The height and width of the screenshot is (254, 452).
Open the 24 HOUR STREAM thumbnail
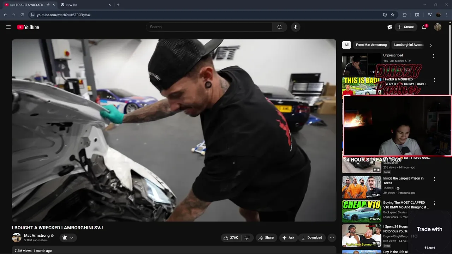click(x=362, y=164)
